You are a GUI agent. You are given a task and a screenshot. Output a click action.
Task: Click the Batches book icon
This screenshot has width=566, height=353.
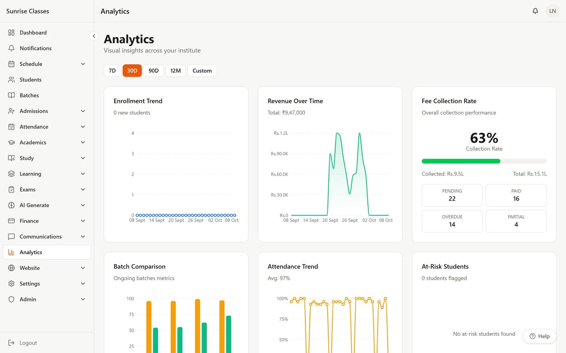(11, 95)
